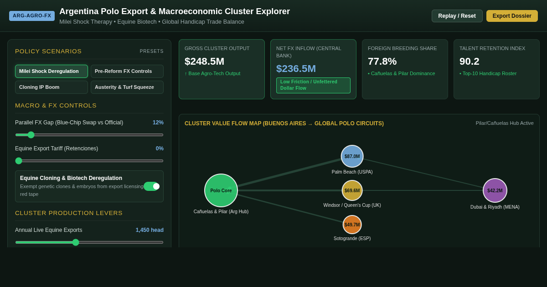Image resolution: width=547 pixels, height=287 pixels.
Task: Click the $87.0M Palm Beach node
Action: pos(352,156)
